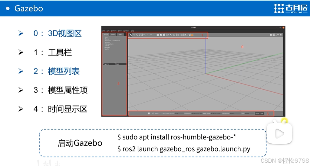Select GUI in the world tree
This screenshot has height=166, width=310.
click(106, 37)
